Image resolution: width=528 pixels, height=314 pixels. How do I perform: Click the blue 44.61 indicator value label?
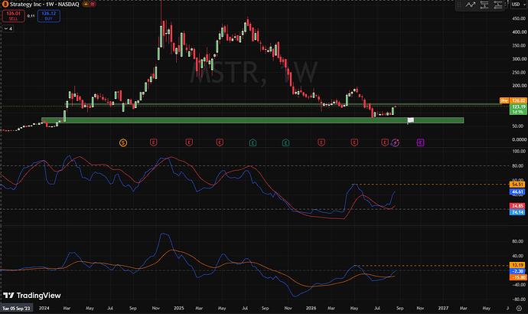click(x=517, y=191)
